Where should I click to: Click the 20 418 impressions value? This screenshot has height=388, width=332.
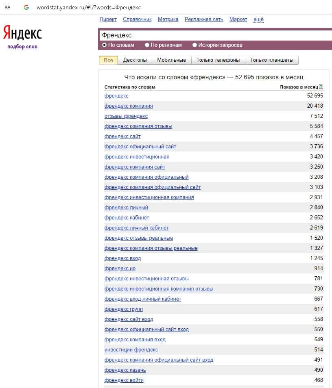pyautogui.click(x=315, y=106)
